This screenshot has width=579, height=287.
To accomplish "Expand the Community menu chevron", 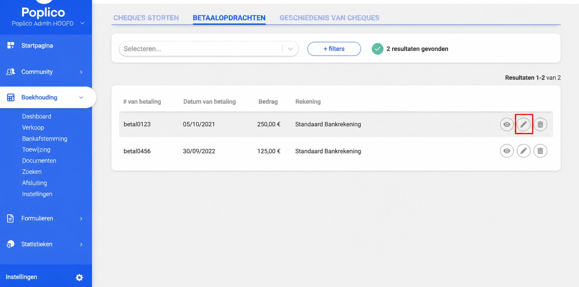I will (81, 72).
